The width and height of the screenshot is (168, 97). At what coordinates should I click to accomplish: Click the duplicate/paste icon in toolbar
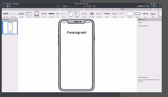point(64,6)
